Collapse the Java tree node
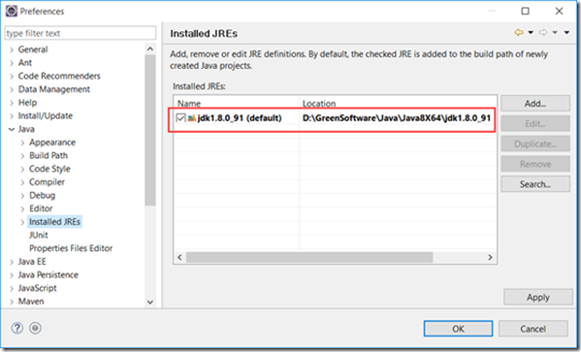The width and height of the screenshot is (581, 352). point(12,129)
